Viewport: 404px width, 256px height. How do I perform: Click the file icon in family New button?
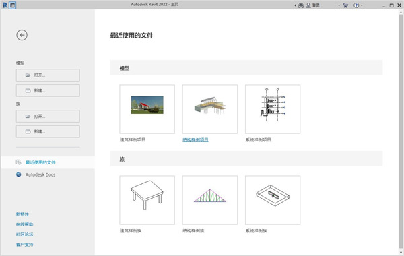click(28, 131)
